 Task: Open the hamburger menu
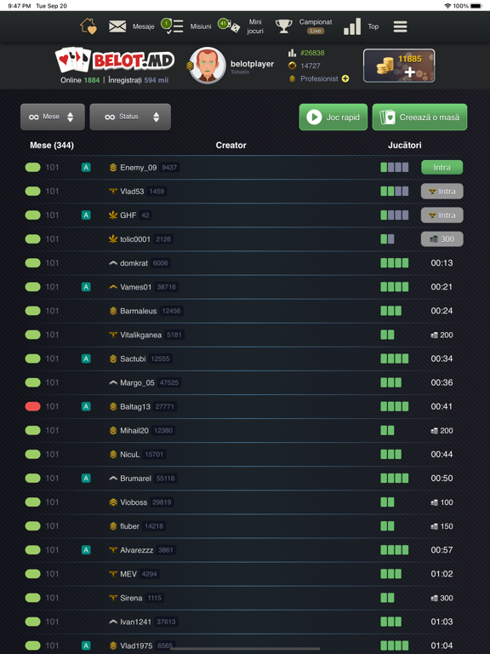pos(400,26)
